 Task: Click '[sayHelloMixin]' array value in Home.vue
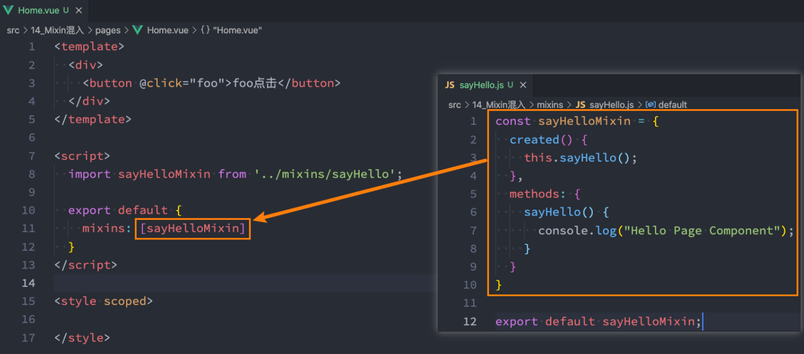(x=193, y=229)
